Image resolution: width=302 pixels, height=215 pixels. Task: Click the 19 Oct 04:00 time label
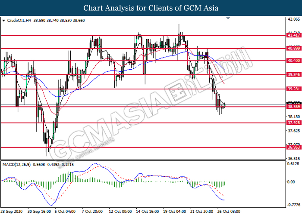[175, 212]
